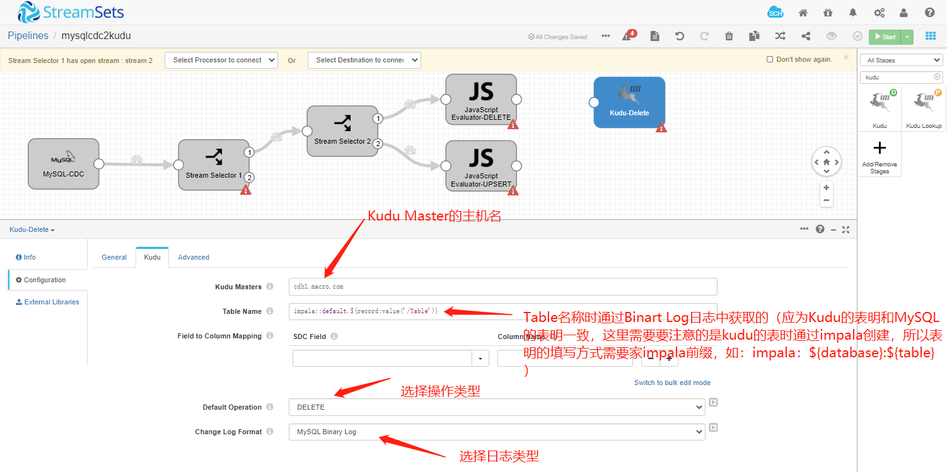Select the JavaScript Evaluator-DELETE stage
Viewport: 947px width, 472px height.
click(x=481, y=100)
